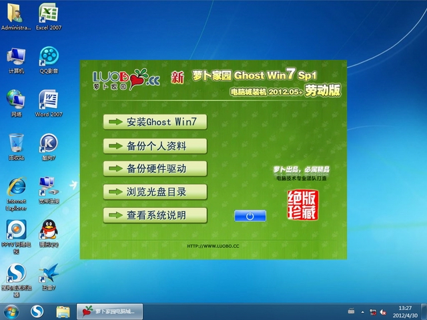Click 备份个人资料 button
The width and height of the screenshot is (427, 320).
pyautogui.click(x=155, y=146)
